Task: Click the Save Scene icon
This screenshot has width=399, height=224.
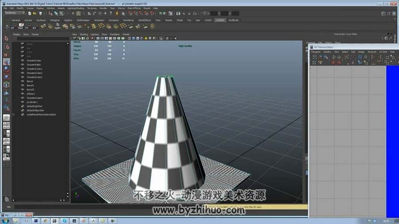Action: (40, 13)
